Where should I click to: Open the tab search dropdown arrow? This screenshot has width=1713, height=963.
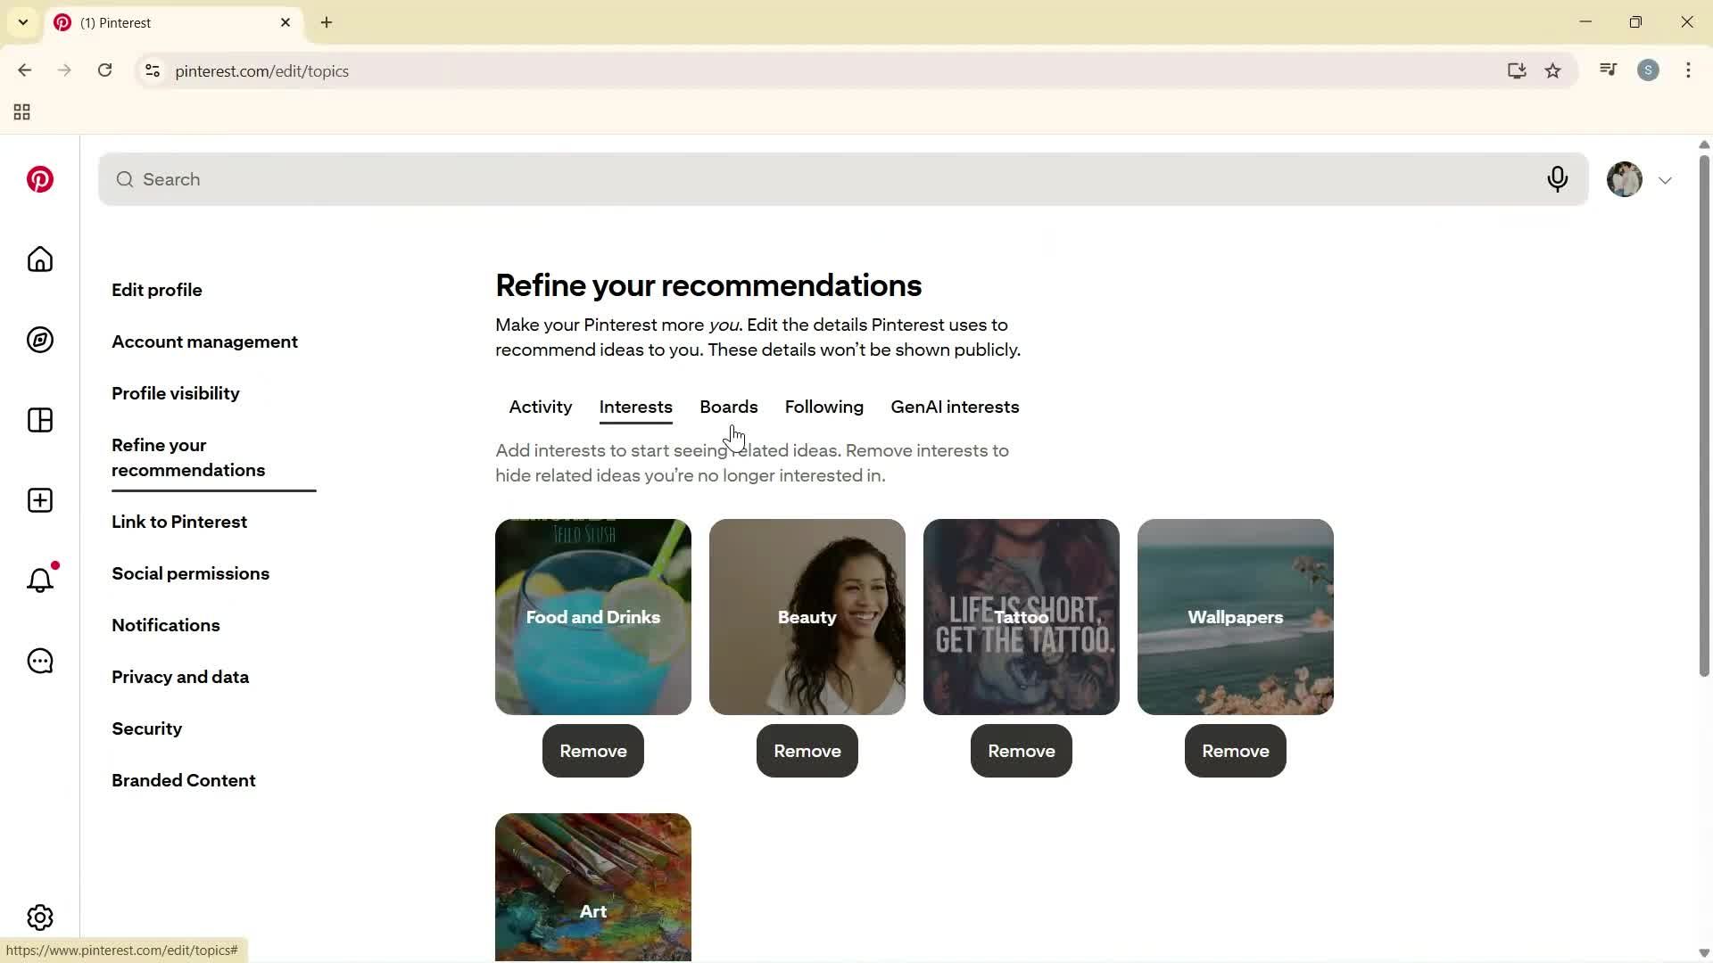click(23, 22)
